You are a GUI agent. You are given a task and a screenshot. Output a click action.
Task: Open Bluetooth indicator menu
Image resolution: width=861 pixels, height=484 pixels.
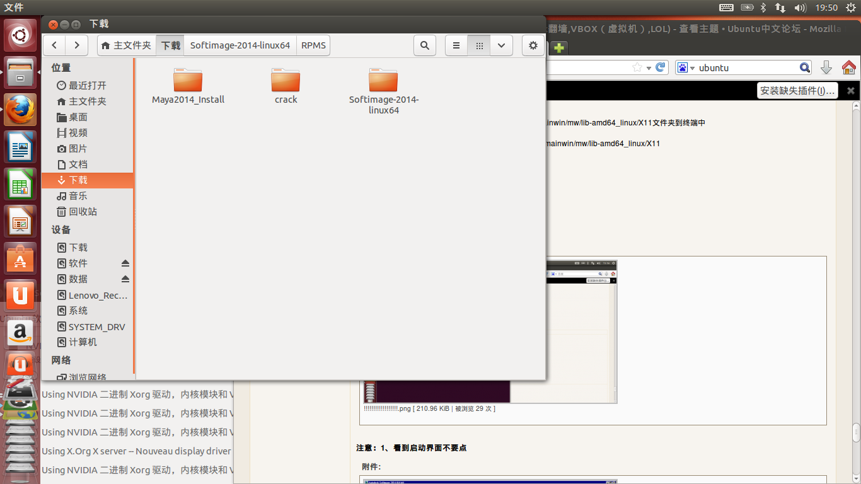(x=763, y=8)
